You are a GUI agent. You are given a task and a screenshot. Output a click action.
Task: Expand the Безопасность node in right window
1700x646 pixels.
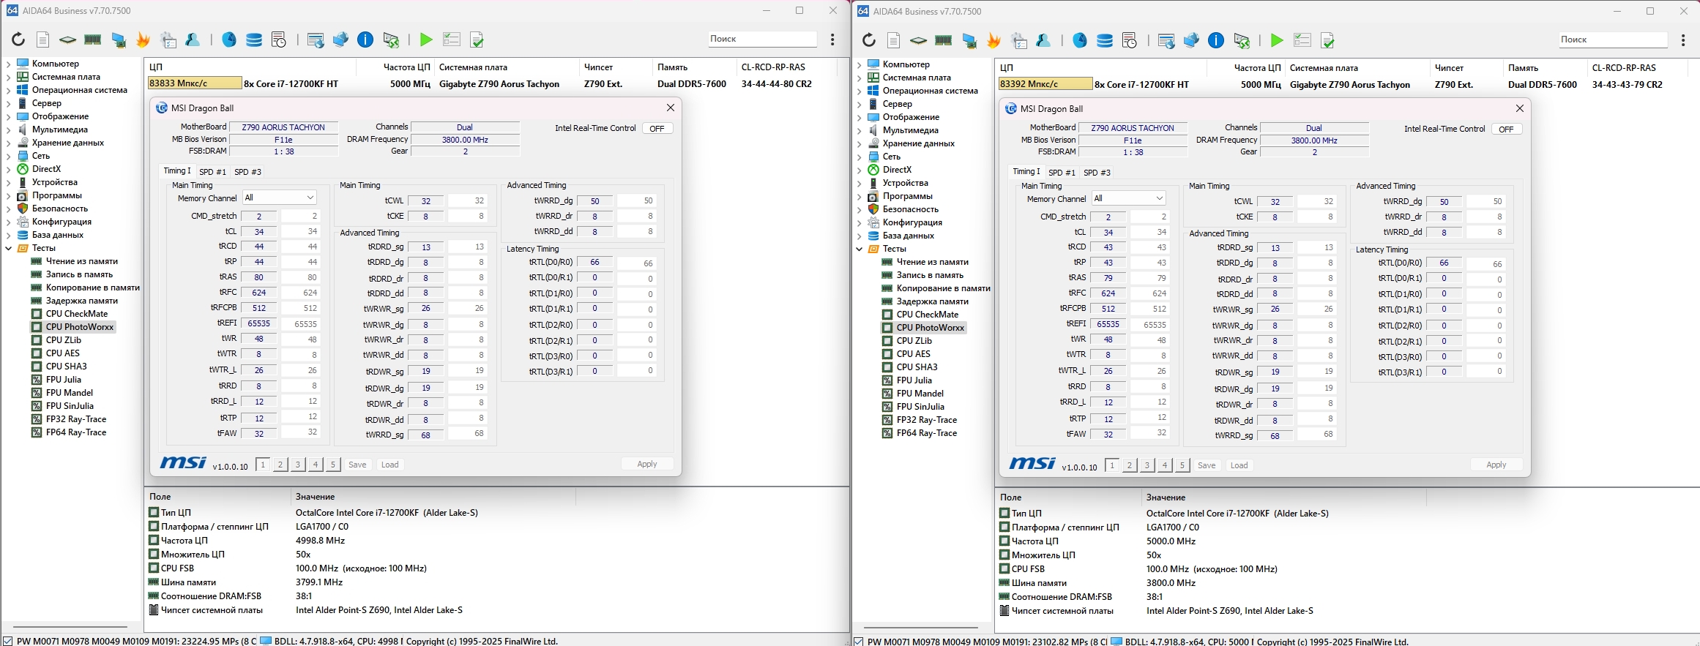pos(859,209)
